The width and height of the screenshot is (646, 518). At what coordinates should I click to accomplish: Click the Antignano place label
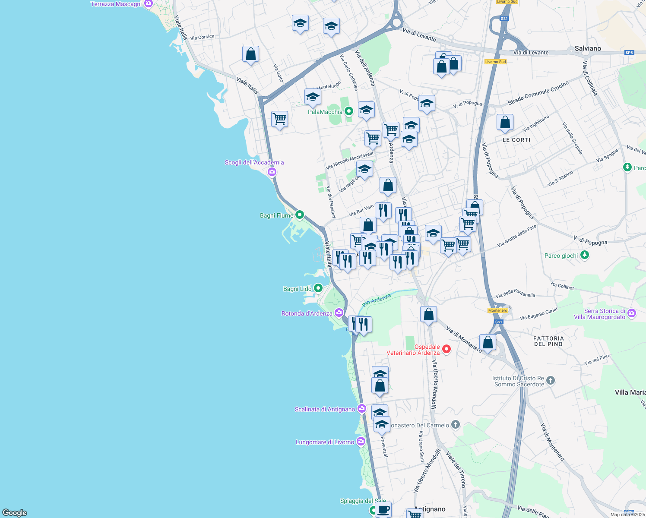pos(430,509)
